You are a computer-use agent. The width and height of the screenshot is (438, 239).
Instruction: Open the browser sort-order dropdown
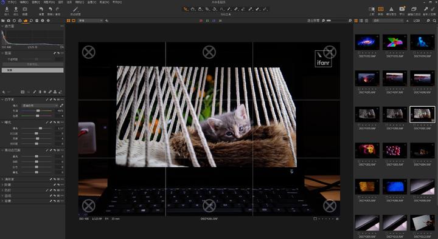[x=388, y=21]
